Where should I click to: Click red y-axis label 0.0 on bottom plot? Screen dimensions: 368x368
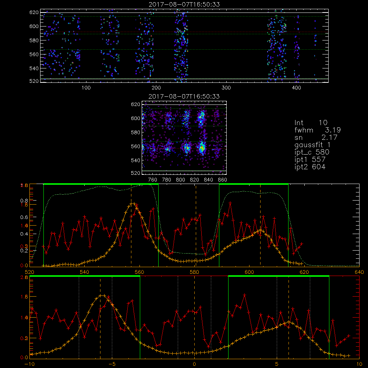[24, 358]
